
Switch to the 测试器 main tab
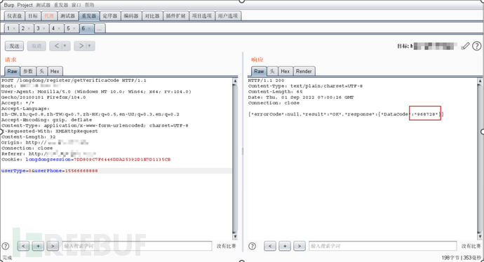[67, 15]
